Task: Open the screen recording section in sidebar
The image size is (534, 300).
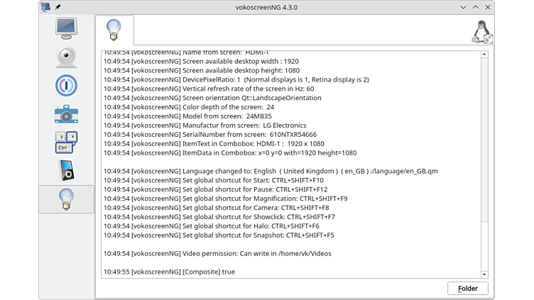Action: pyautogui.click(x=66, y=28)
